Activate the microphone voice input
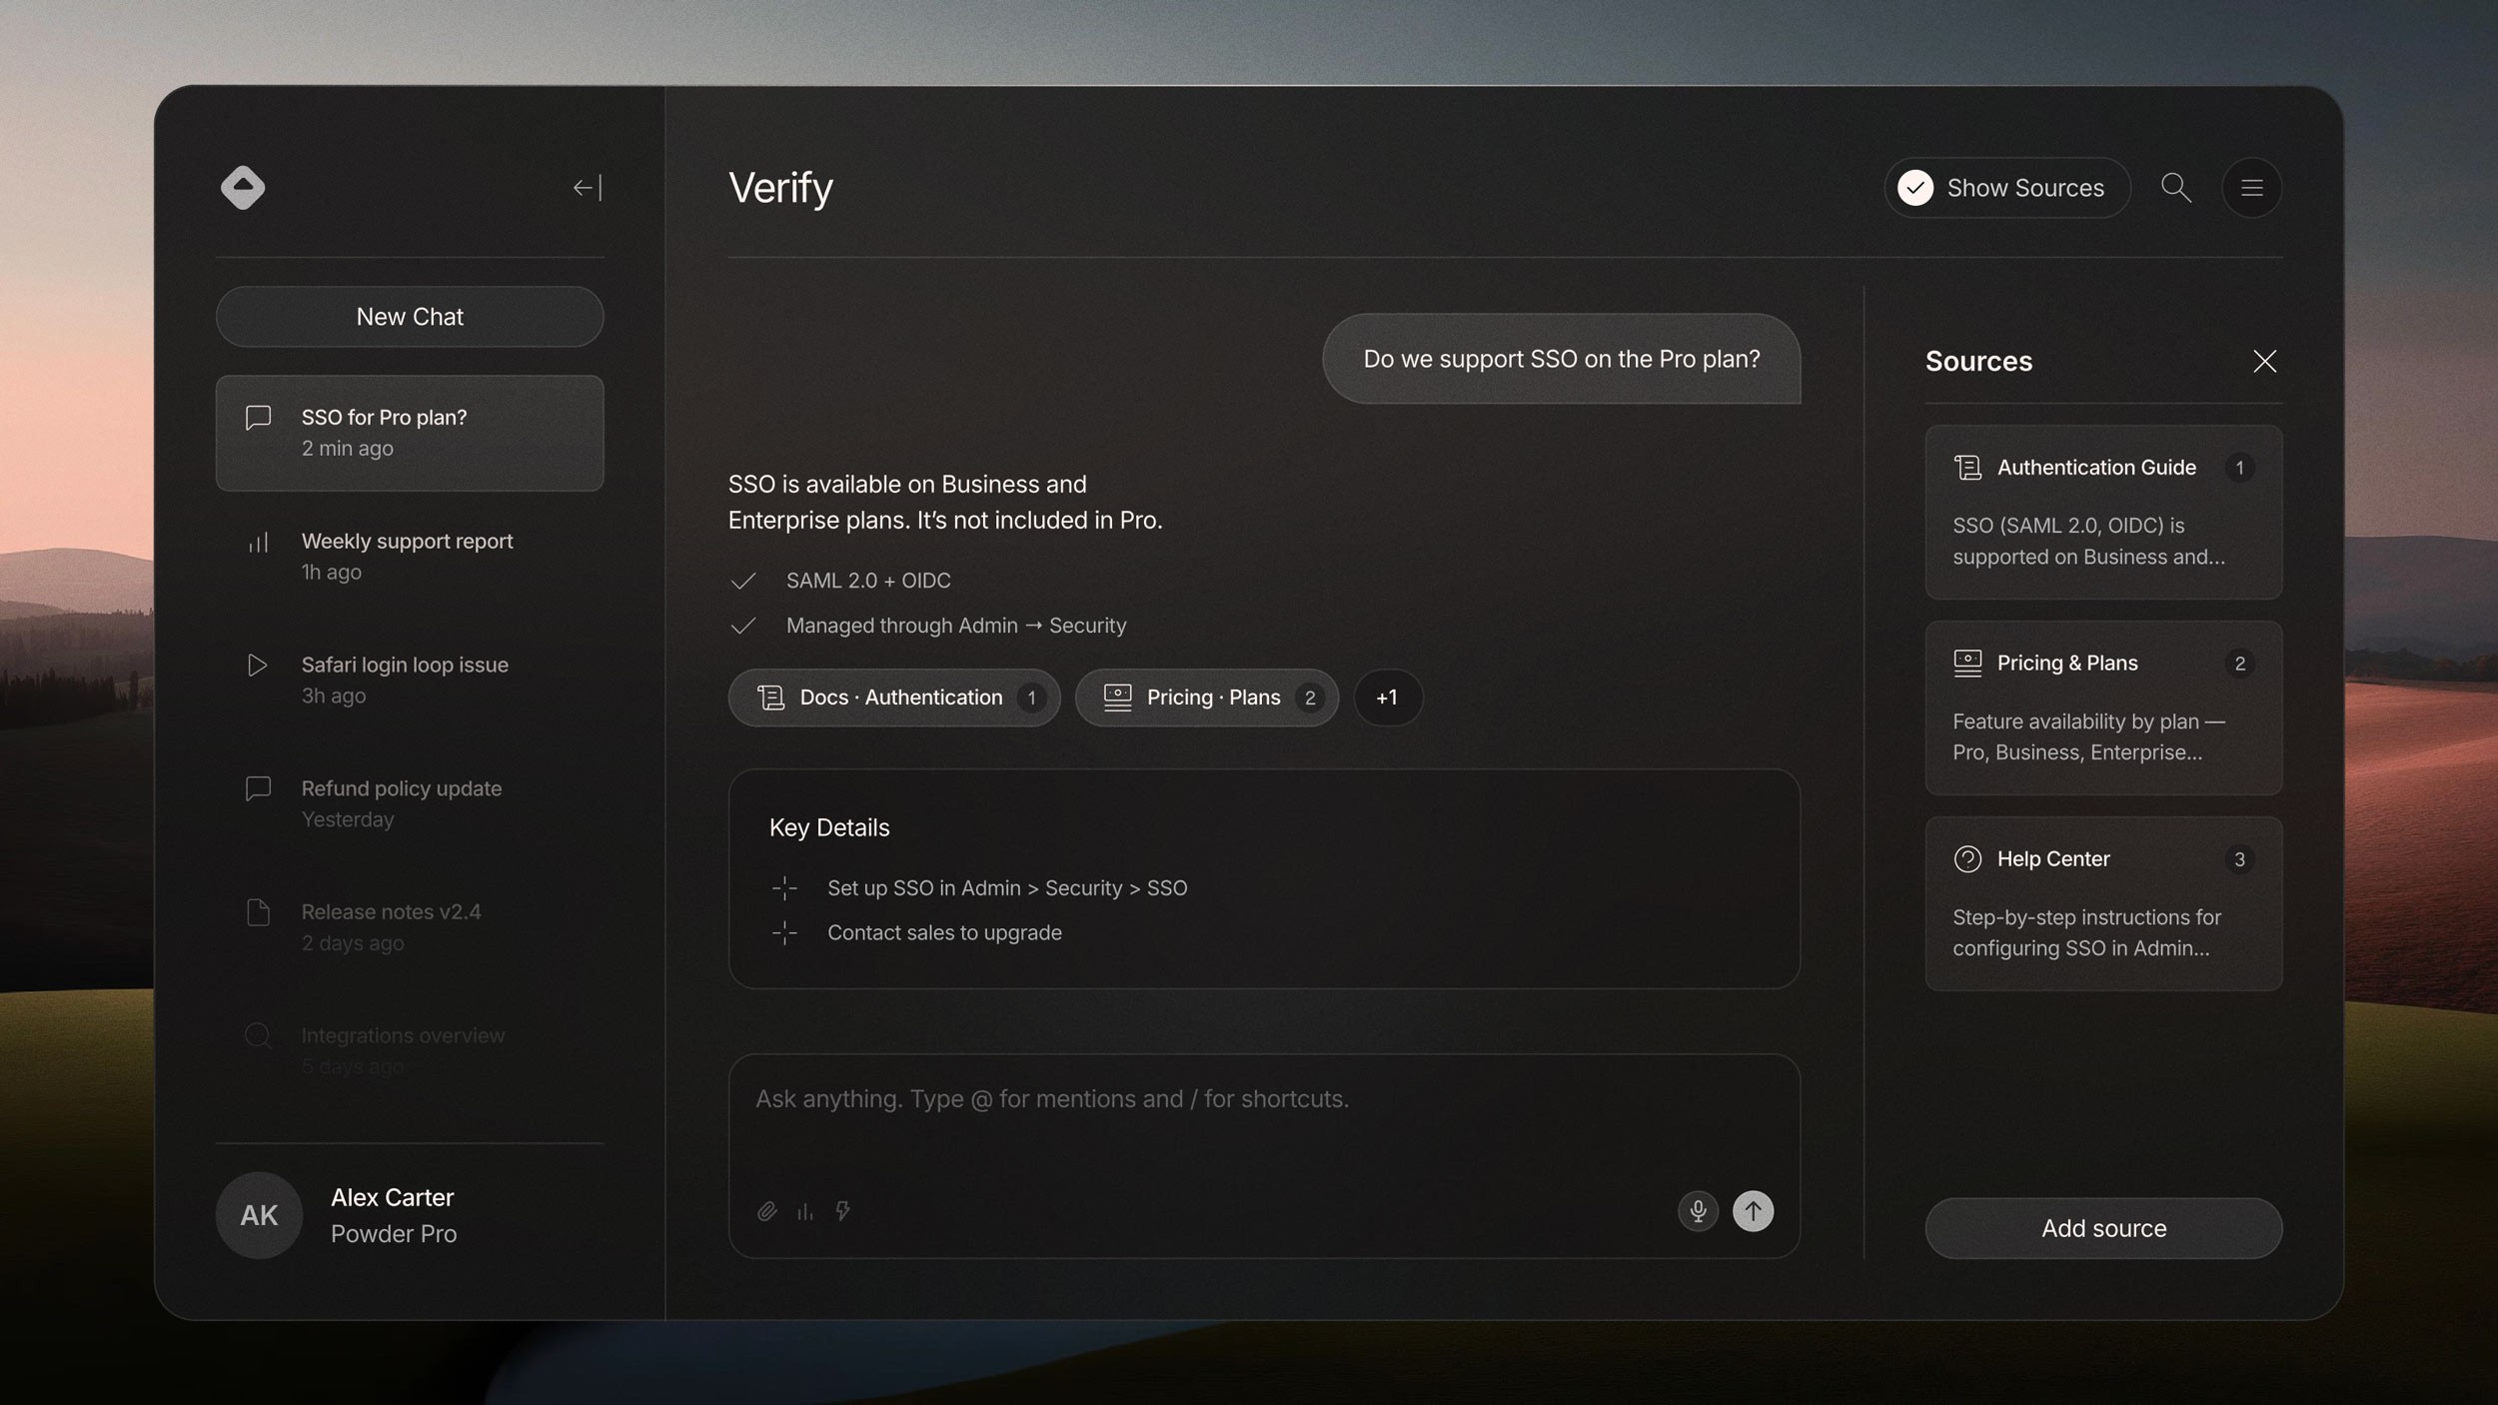This screenshot has width=2498, height=1405. pos(1698,1211)
